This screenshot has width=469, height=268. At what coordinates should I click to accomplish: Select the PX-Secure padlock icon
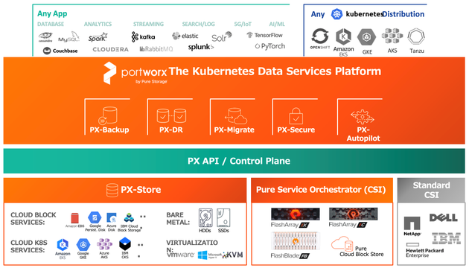(x=296, y=115)
